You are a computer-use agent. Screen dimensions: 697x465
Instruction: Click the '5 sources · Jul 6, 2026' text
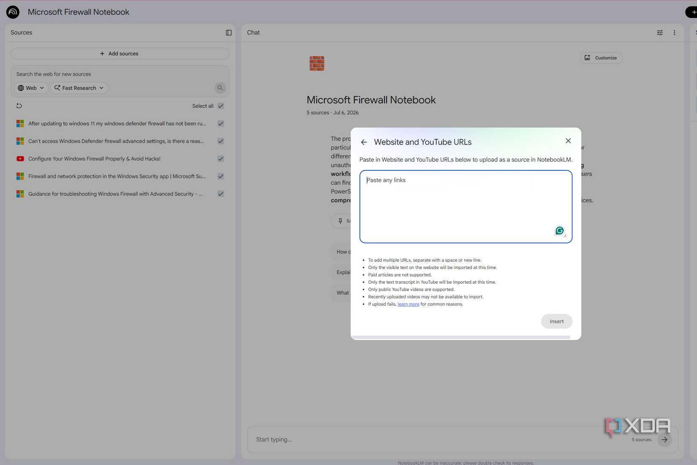(332, 113)
